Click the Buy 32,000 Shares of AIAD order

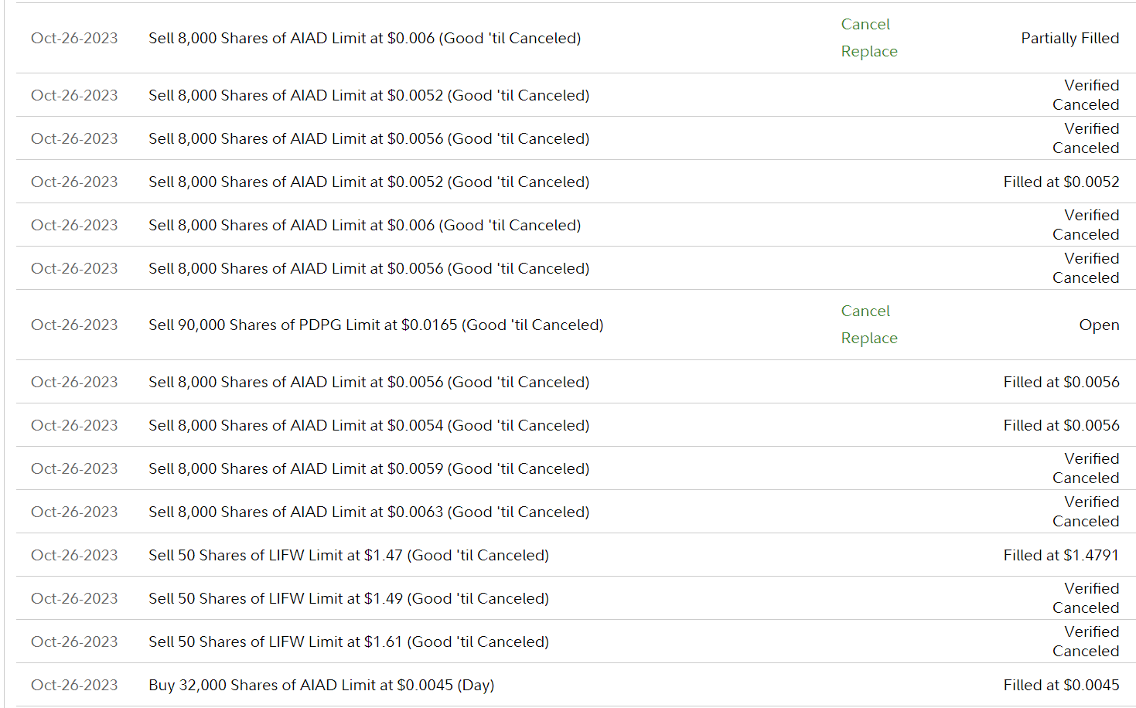pos(321,686)
